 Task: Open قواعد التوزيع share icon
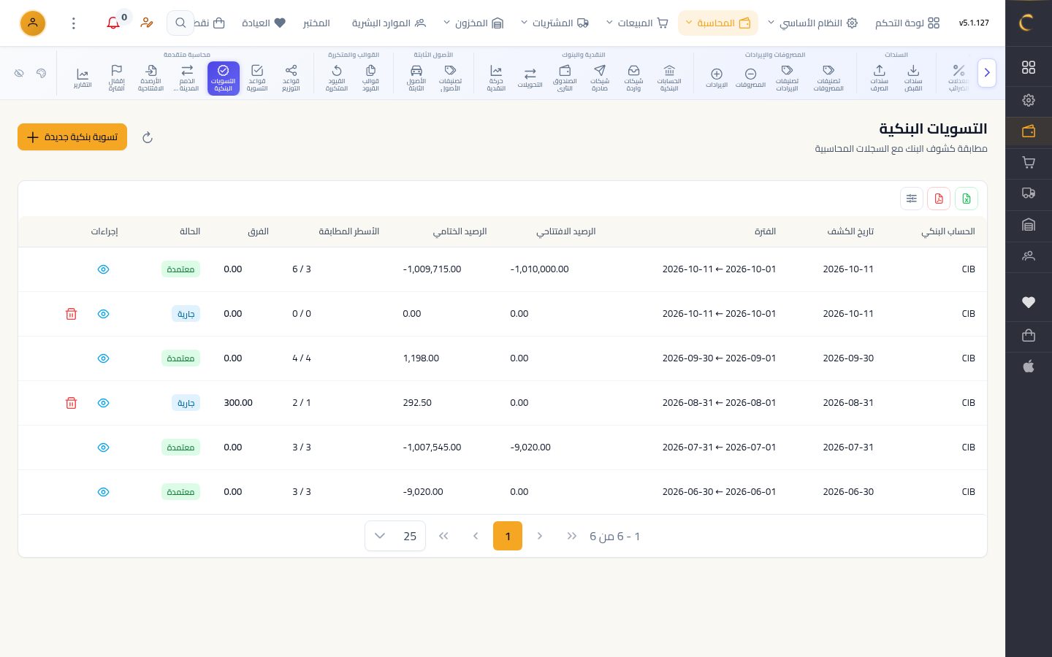(291, 78)
